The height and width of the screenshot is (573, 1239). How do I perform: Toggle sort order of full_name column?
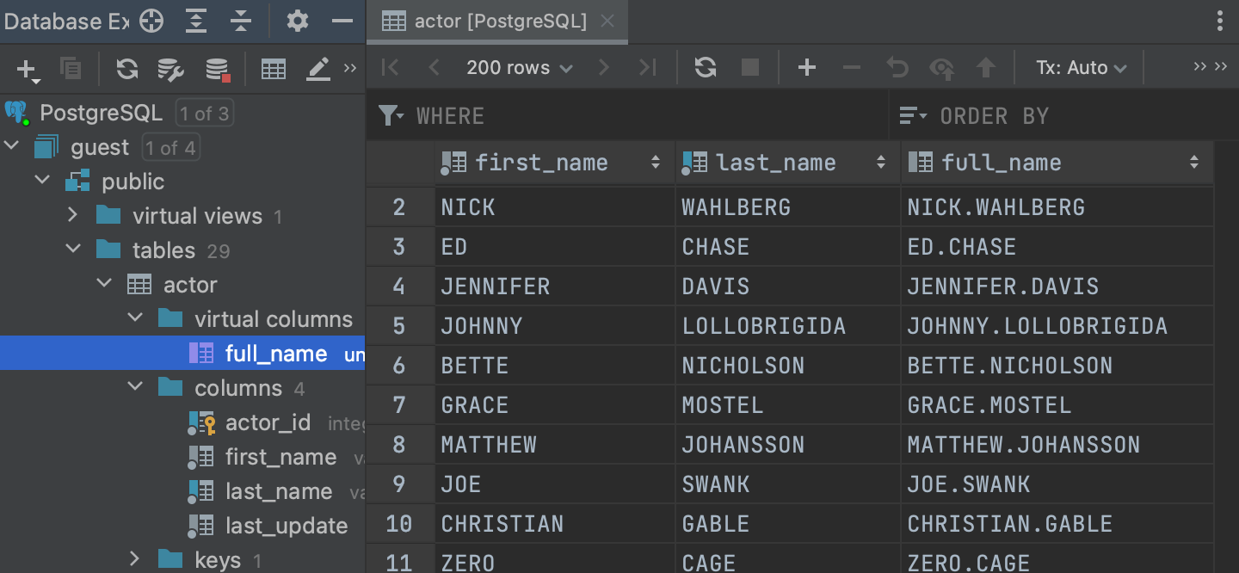pyautogui.click(x=1194, y=162)
